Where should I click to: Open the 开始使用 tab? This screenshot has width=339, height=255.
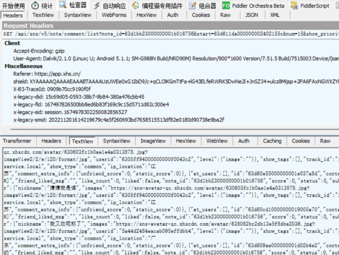(x=13, y=6)
